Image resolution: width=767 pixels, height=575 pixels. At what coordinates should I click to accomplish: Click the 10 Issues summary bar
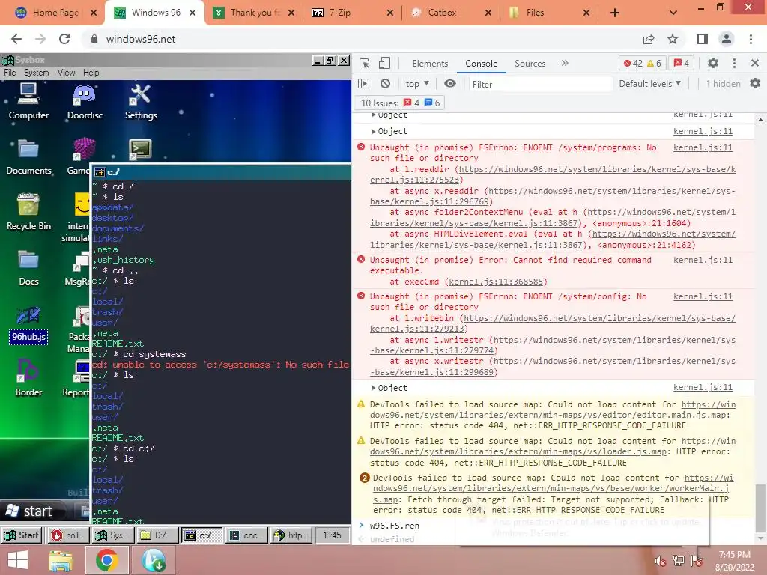(399, 103)
